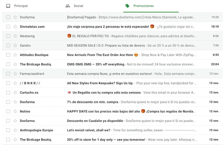Viewport: 223px width, 145px height.
Task: Star the Anthropologie Europe email
Action: click(x=15, y=130)
